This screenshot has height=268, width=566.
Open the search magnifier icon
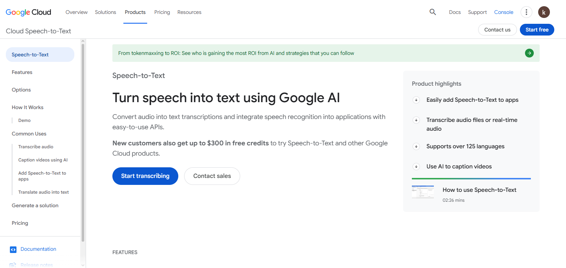[x=433, y=12]
